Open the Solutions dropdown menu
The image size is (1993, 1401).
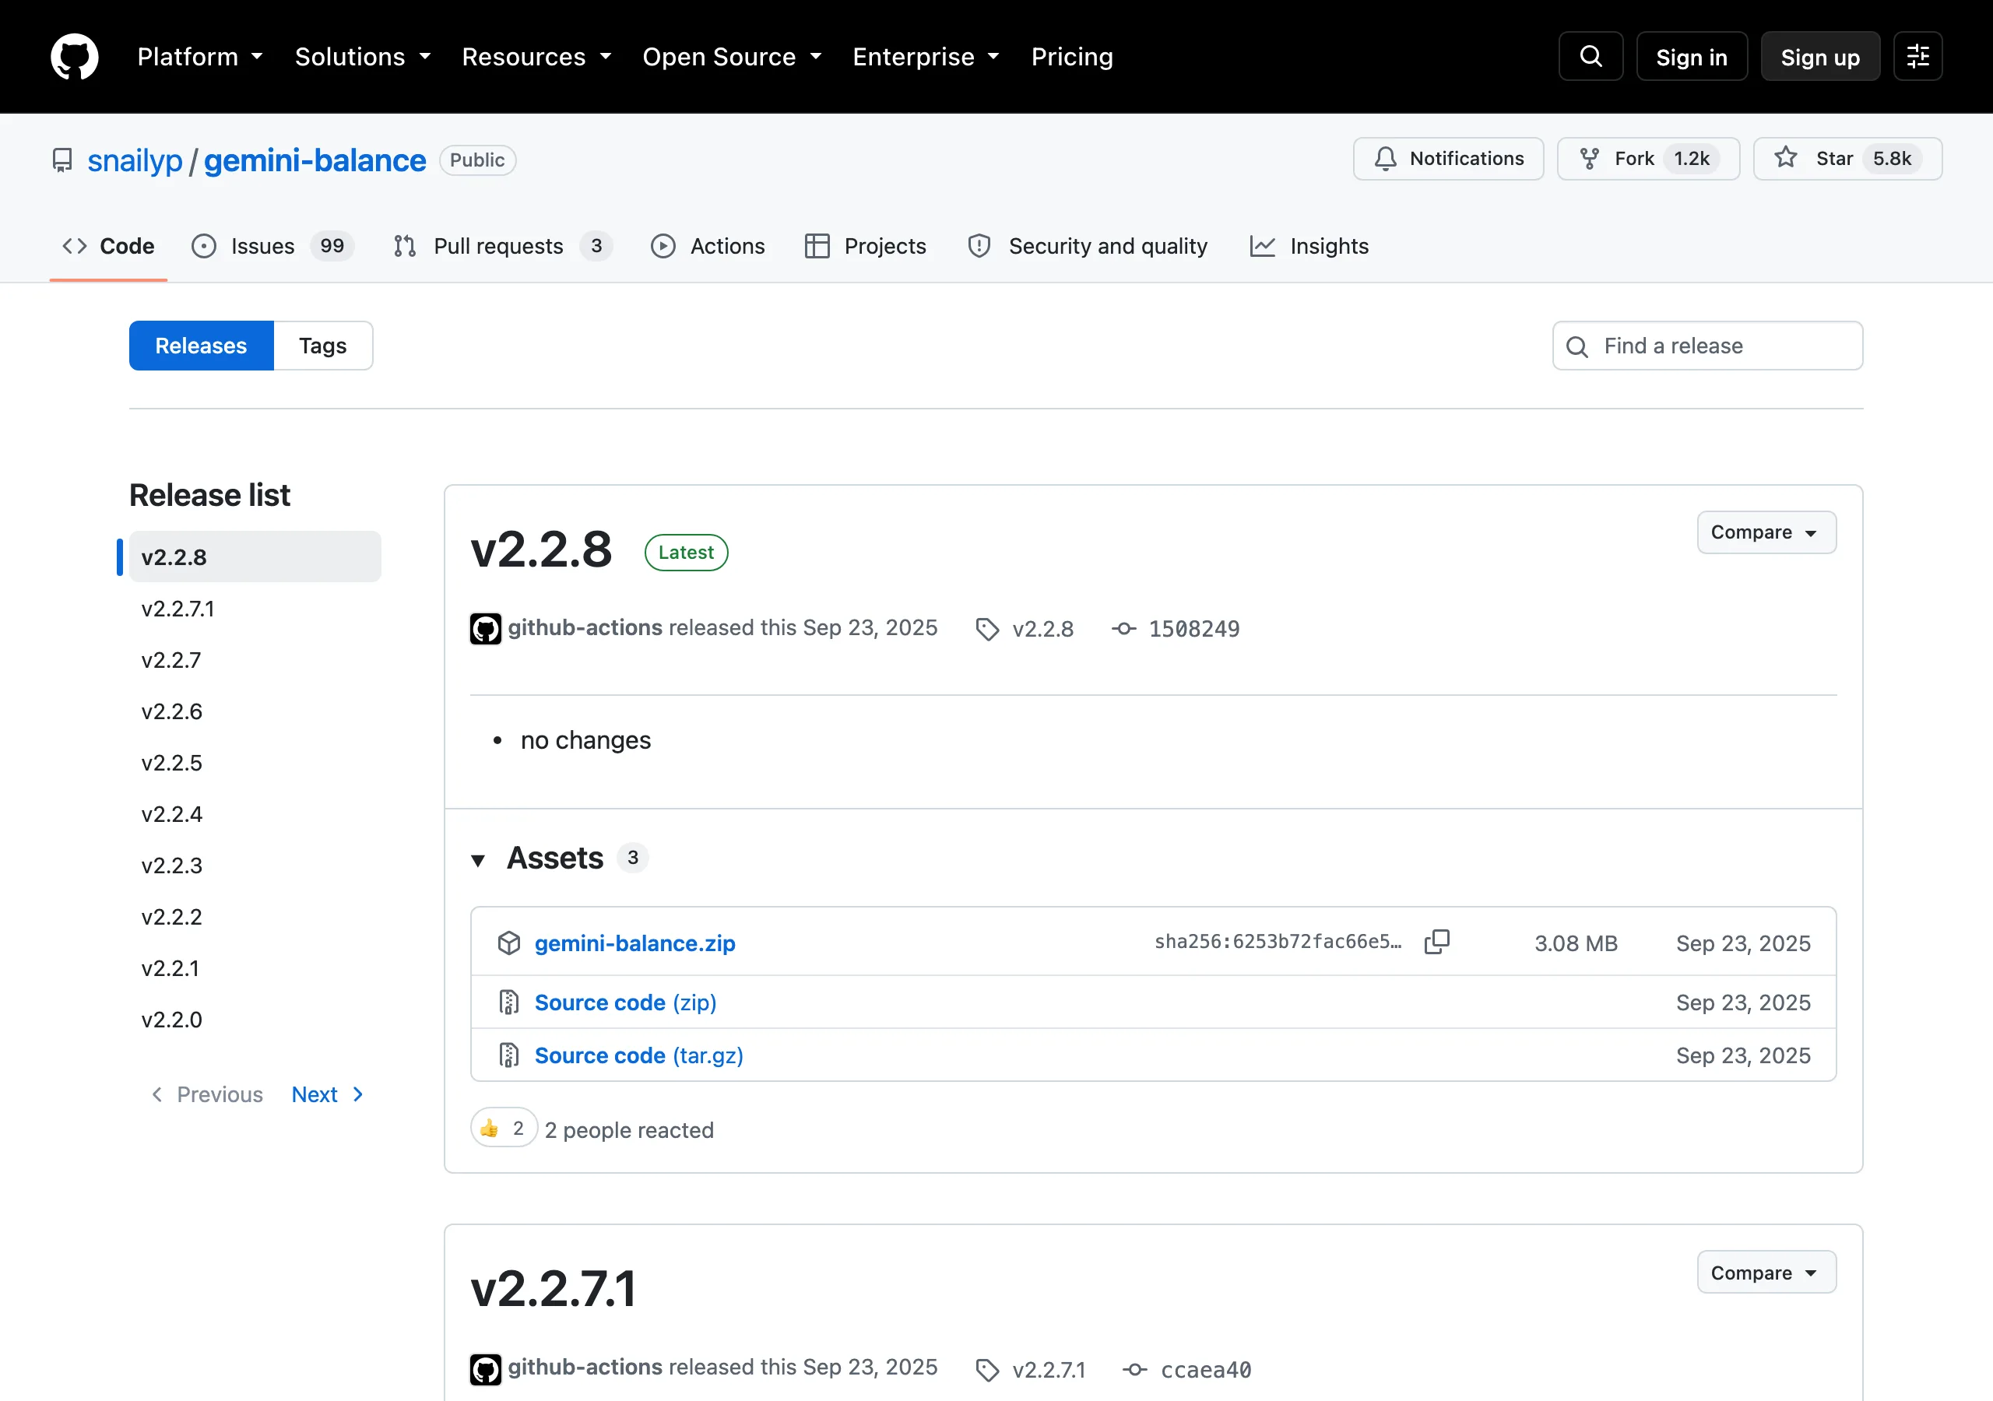click(363, 56)
